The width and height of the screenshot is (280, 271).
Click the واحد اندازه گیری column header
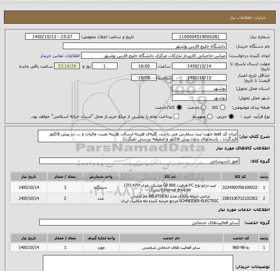pyautogui.click(x=101, y=238)
